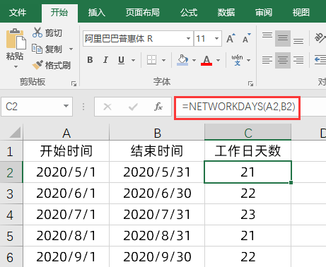Expand the font name dropdown
326x267 pixels.
pos(188,38)
